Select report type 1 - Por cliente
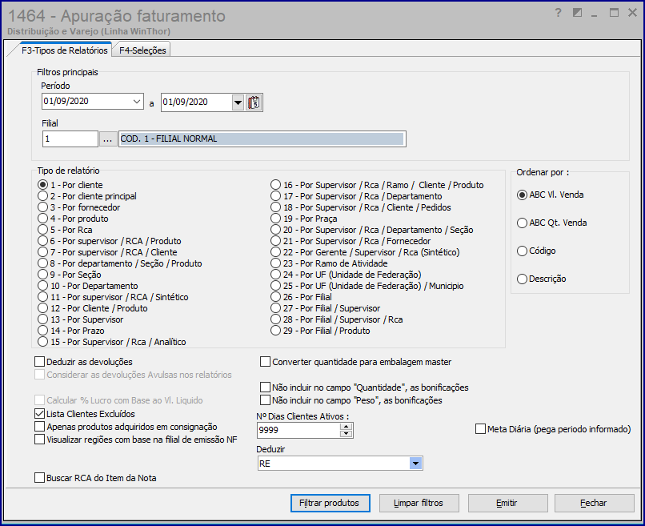Screen dimensions: 645x526 70,185
